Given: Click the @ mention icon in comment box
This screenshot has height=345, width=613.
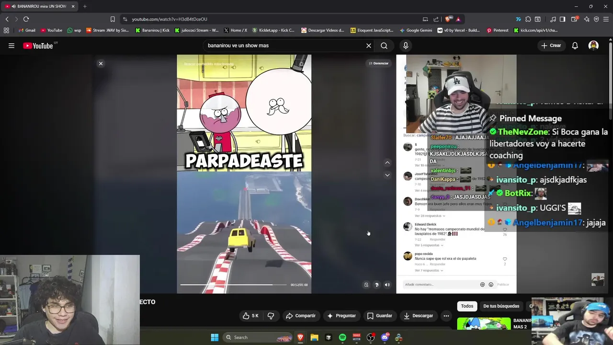Looking at the screenshot, I should (x=482, y=285).
